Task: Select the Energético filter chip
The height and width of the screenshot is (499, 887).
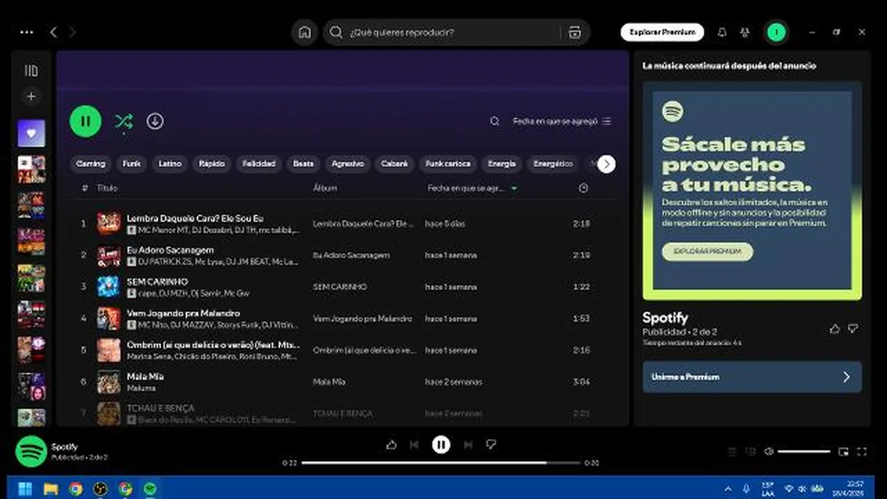Action: coord(552,164)
